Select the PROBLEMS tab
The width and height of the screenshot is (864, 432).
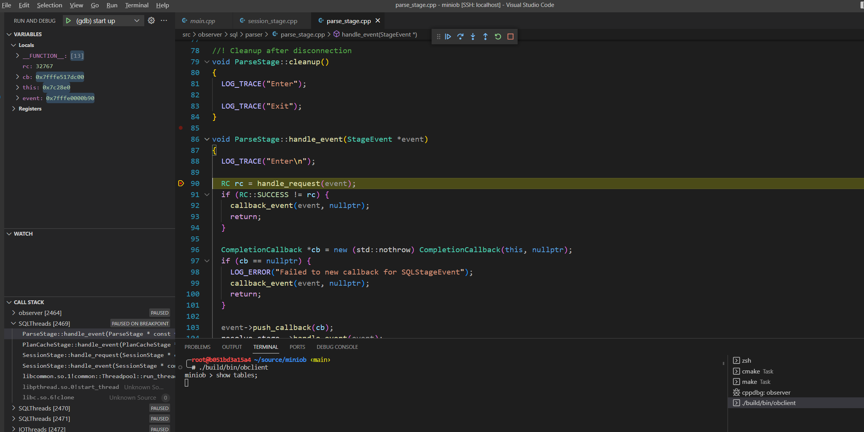coord(197,347)
